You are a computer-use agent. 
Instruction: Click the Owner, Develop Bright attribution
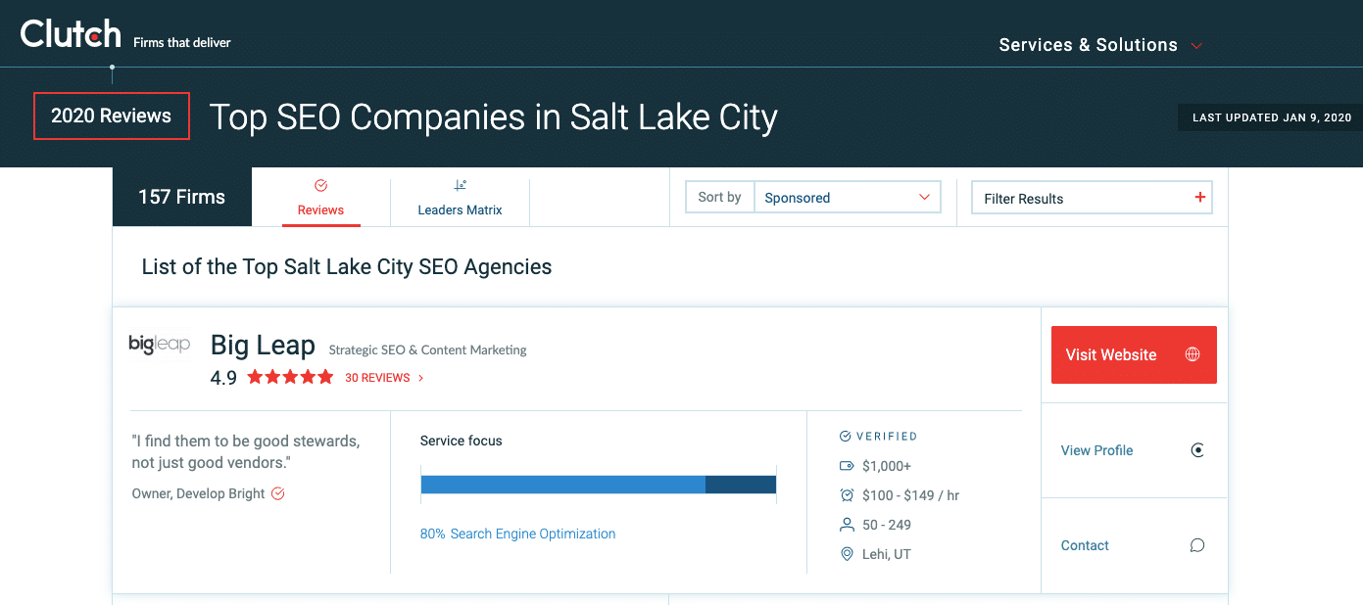coord(198,493)
